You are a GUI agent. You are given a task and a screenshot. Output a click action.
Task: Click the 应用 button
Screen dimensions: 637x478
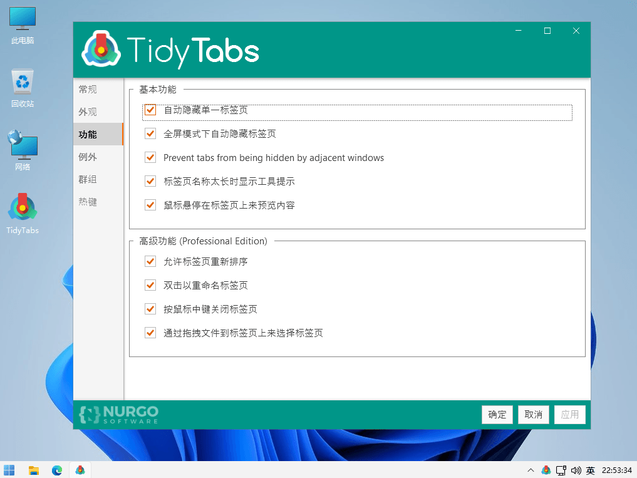pos(569,415)
